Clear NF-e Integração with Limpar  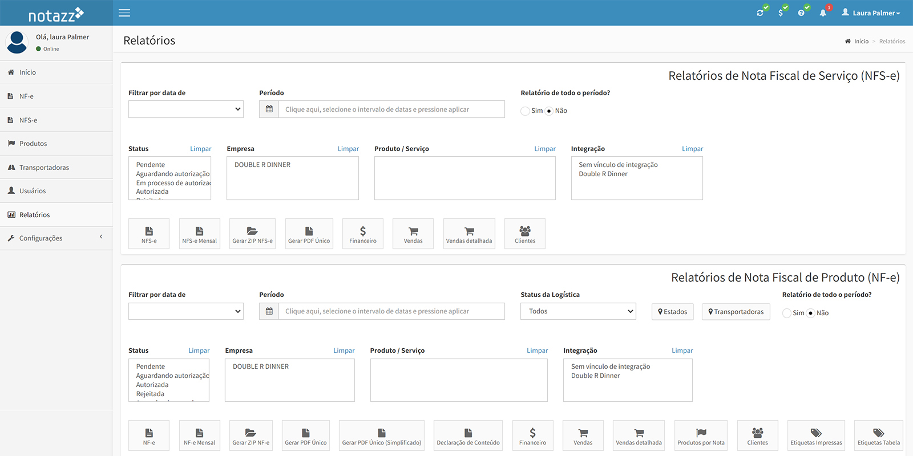[682, 351]
